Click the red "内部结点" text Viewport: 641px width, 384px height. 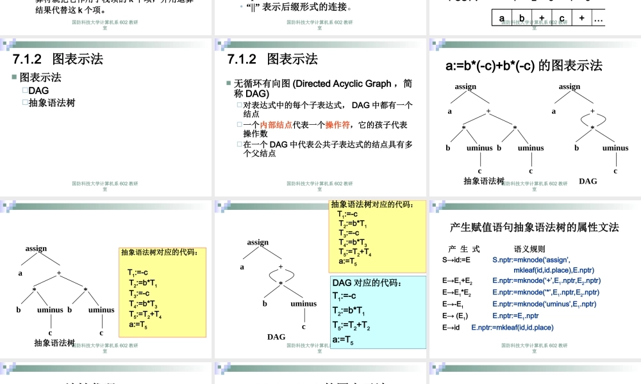tap(276, 125)
